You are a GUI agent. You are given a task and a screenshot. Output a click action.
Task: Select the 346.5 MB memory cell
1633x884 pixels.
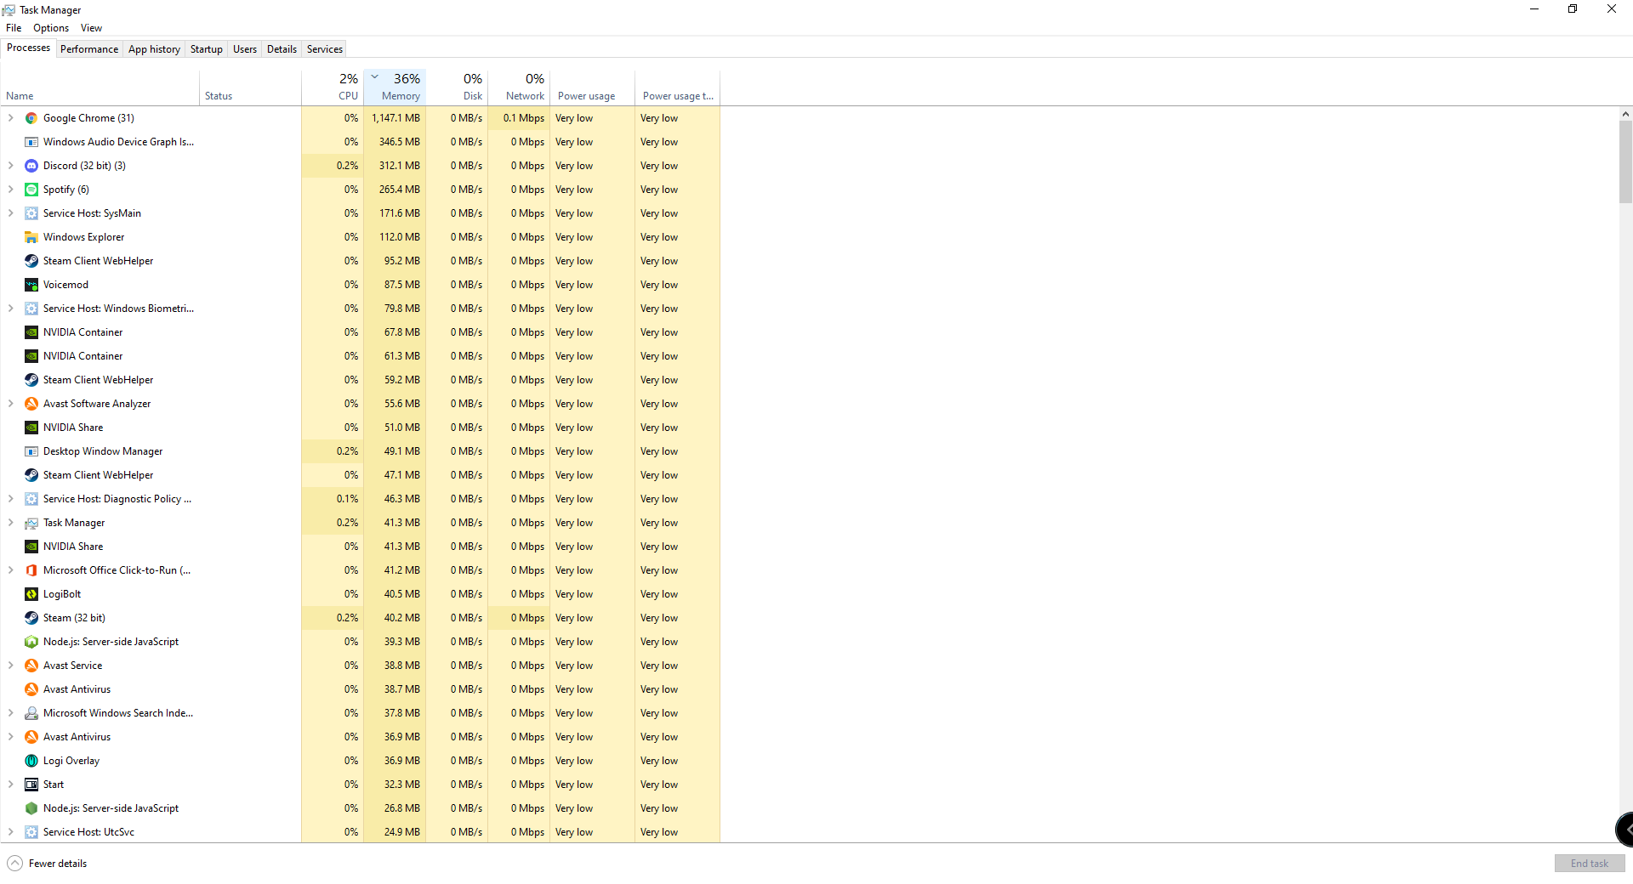pyautogui.click(x=395, y=142)
